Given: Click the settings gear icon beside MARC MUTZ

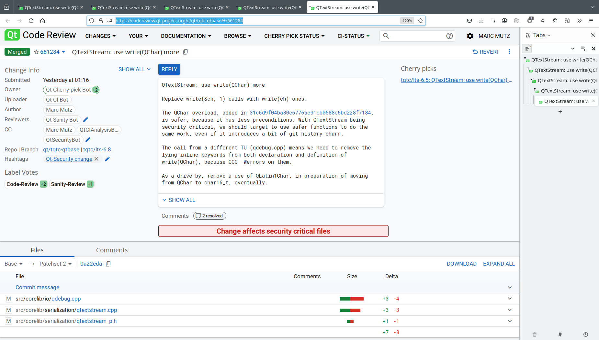Looking at the screenshot, I should point(470,36).
